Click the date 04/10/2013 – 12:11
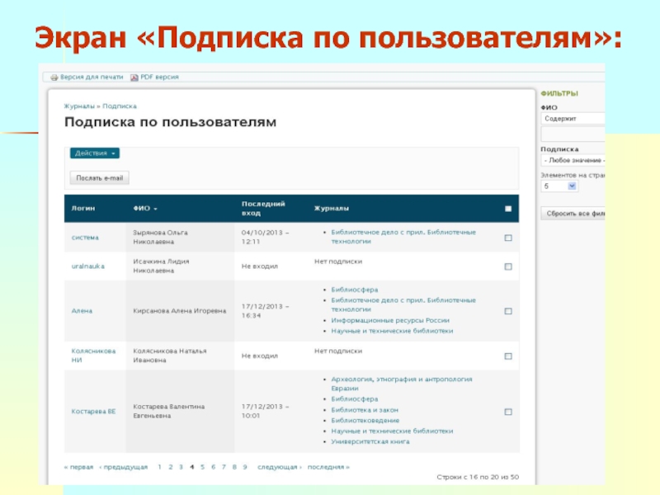Viewport: 660px width, 495px height. coord(265,237)
